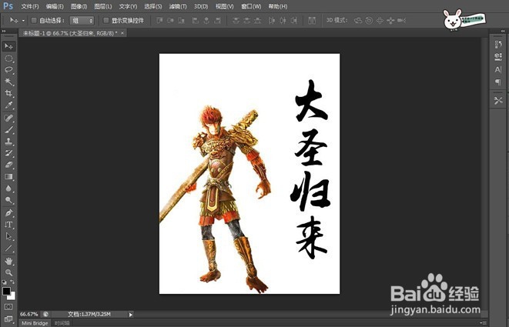Enable Show Transform Controls checkbox
509x327 pixels.
coord(105,21)
